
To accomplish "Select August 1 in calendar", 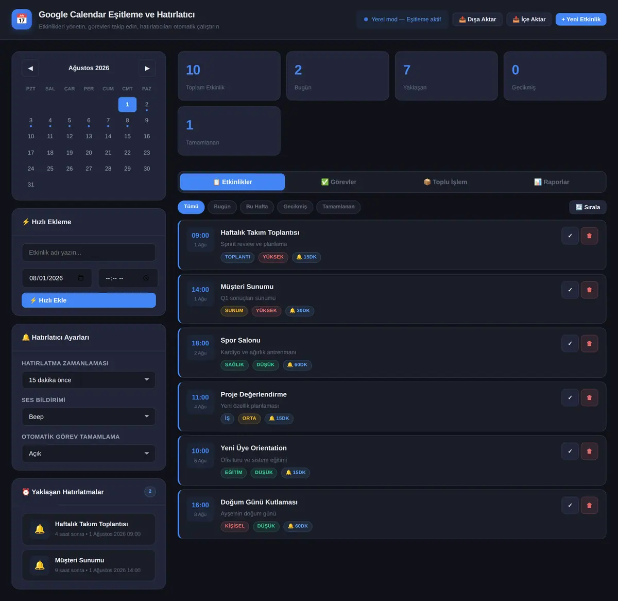I will point(127,105).
